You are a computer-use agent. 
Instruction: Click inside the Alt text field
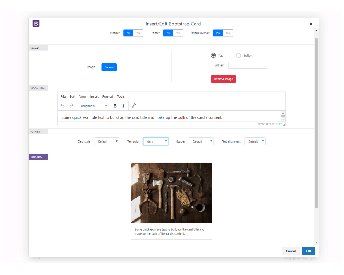coord(248,65)
